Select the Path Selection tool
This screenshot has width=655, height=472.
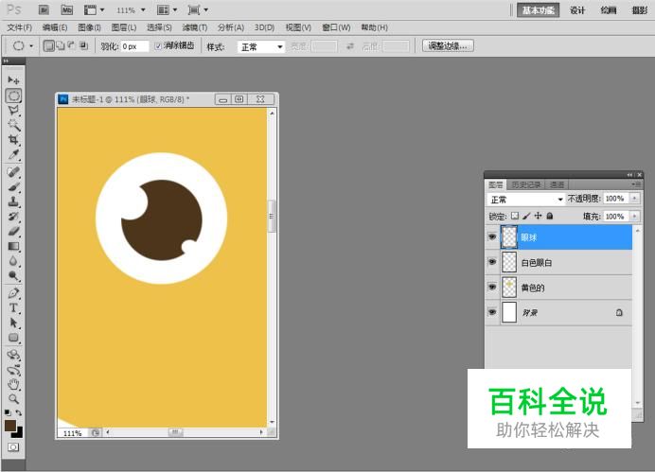pyautogui.click(x=13, y=323)
